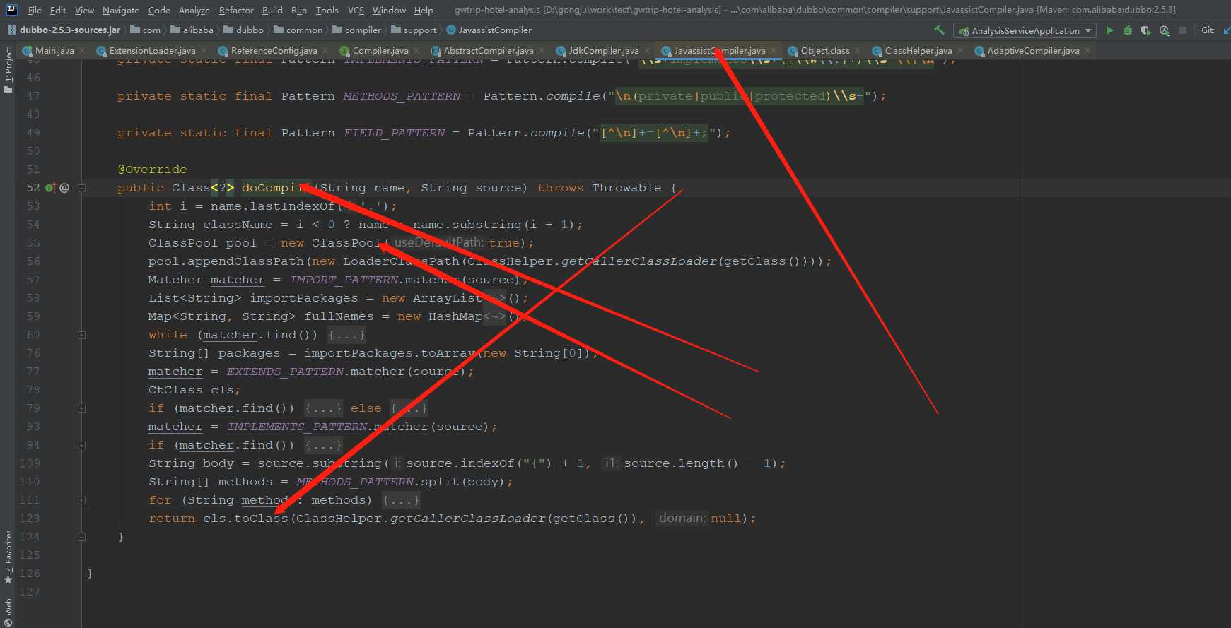Click the @ gutter marker at line 52
1231x628 pixels.
coord(64,188)
